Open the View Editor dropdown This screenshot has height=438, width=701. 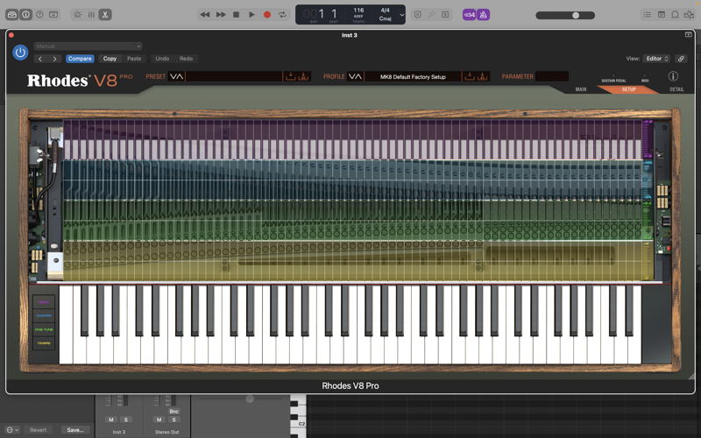[656, 59]
